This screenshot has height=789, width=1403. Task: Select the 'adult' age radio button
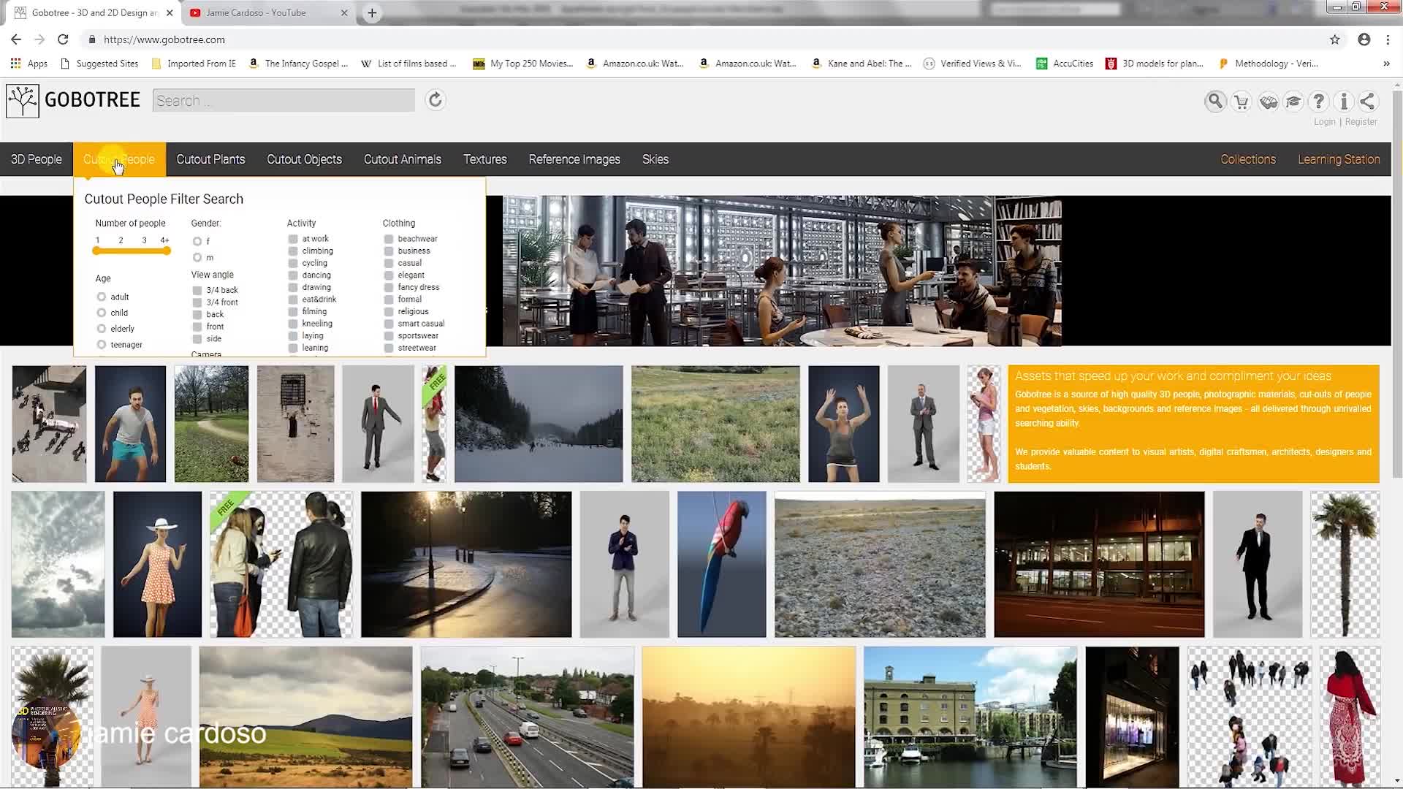coord(102,297)
